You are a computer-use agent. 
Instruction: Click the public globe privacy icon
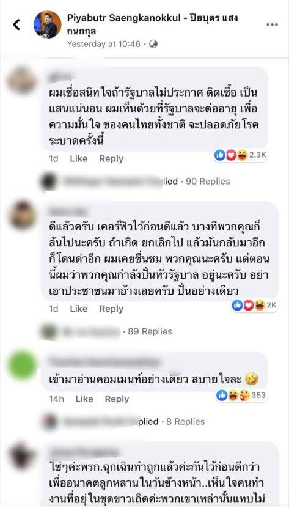pos(153,44)
